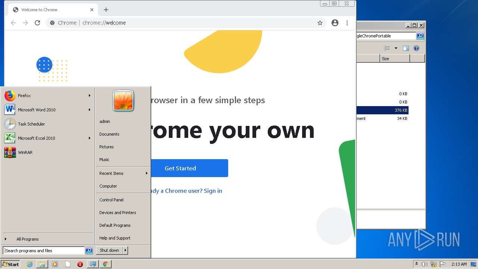Switch to Chrome via taskbar button

[106, 264]
